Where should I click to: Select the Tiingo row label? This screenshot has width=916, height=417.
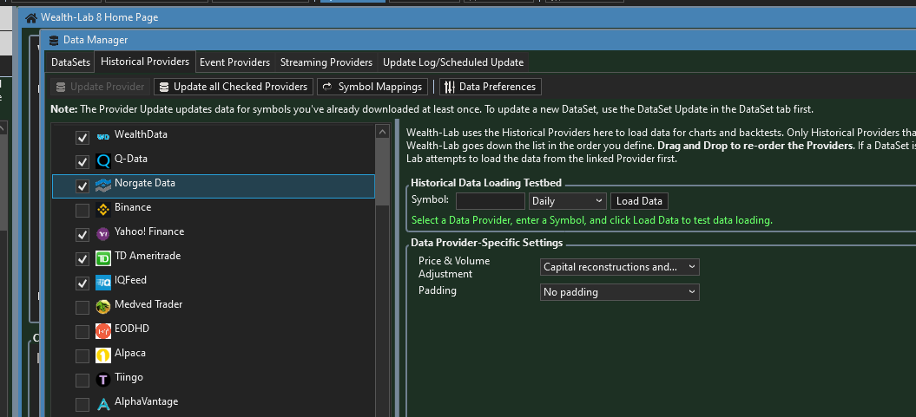(x=129, y=377)
